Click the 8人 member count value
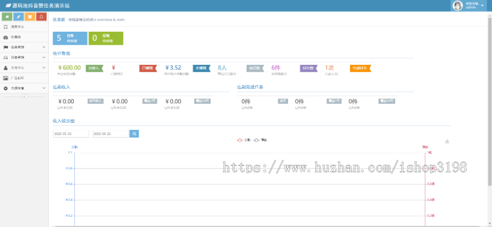 coord(222,68)
